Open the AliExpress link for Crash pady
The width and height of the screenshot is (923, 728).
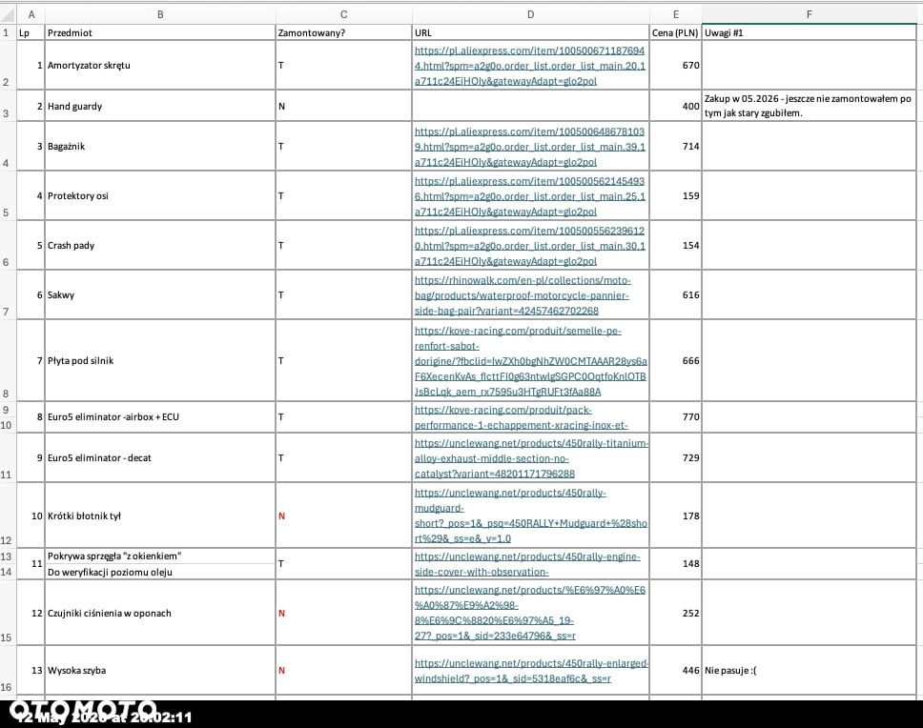(530, 246)
